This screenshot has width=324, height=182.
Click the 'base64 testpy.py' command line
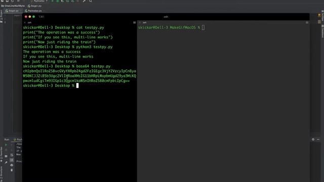(67, 66)
